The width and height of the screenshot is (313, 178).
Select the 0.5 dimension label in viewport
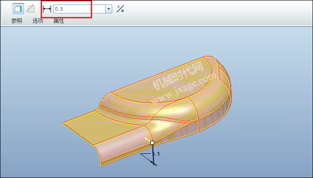click(x=156, y=154)
